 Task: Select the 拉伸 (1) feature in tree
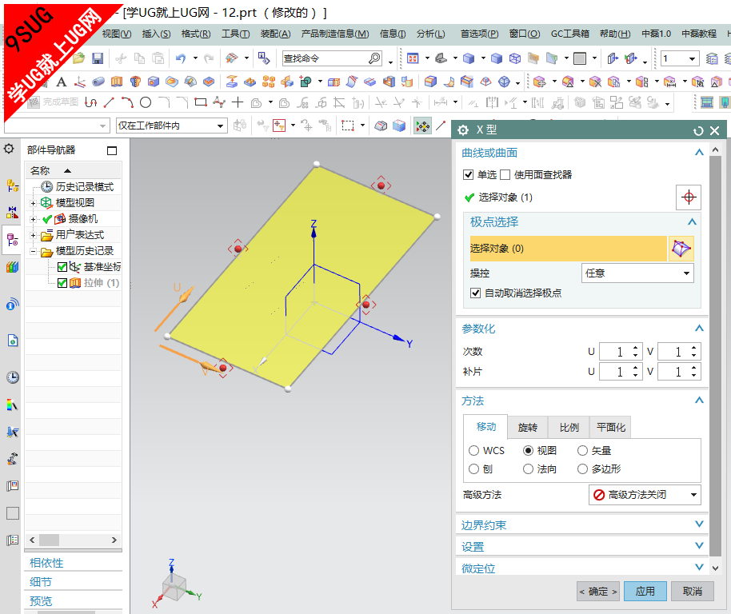click(101, 283)
